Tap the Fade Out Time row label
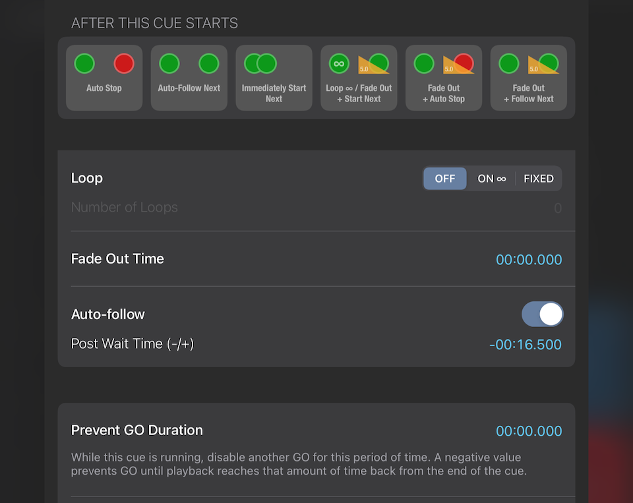 pyautogui.click(x=117, y=259)
